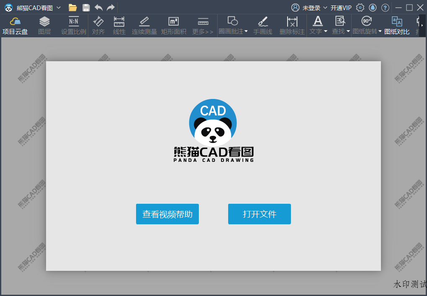Click the 设置比例 scale tool
Screen dimensions: 427x296
coord(74,26)
